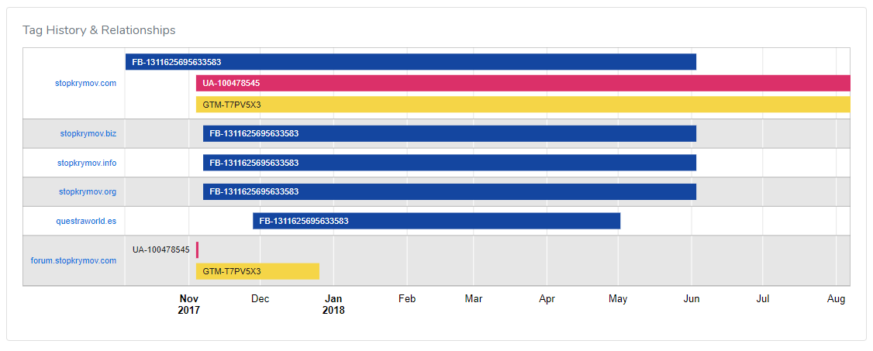Open the forum.stopkrymov.com domain link
Viewport: 873px width, 351px height.
74,260
